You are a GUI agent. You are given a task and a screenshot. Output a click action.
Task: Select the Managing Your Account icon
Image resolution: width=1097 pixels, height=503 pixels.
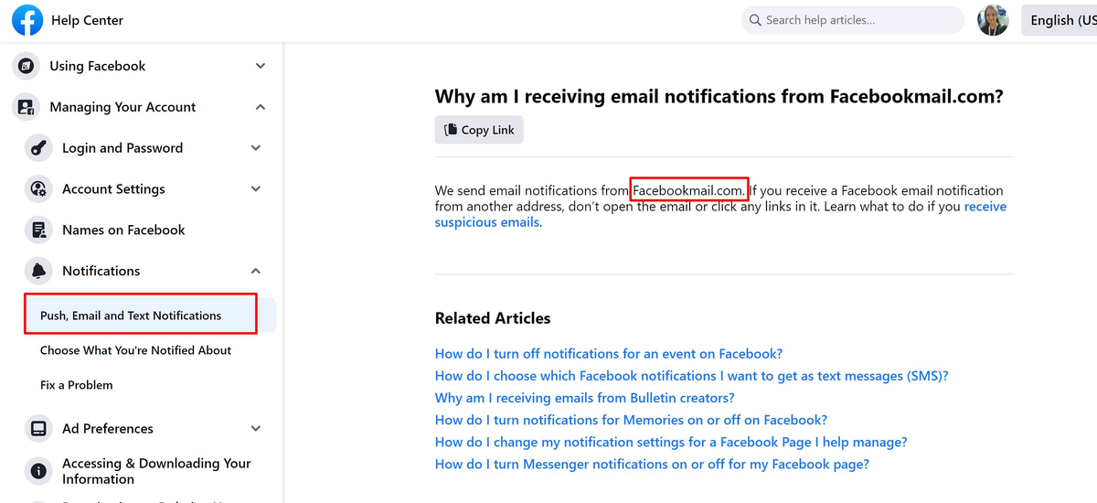pos(27,107)
